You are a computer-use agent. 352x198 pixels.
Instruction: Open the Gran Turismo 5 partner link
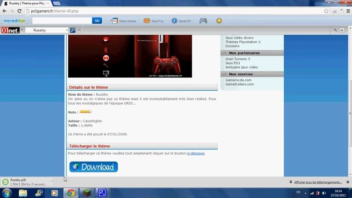pos(238,59)
